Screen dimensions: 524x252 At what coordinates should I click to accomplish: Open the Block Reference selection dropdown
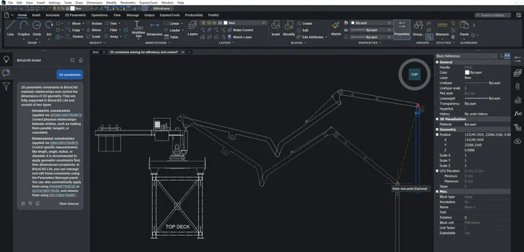coord(466,56)
